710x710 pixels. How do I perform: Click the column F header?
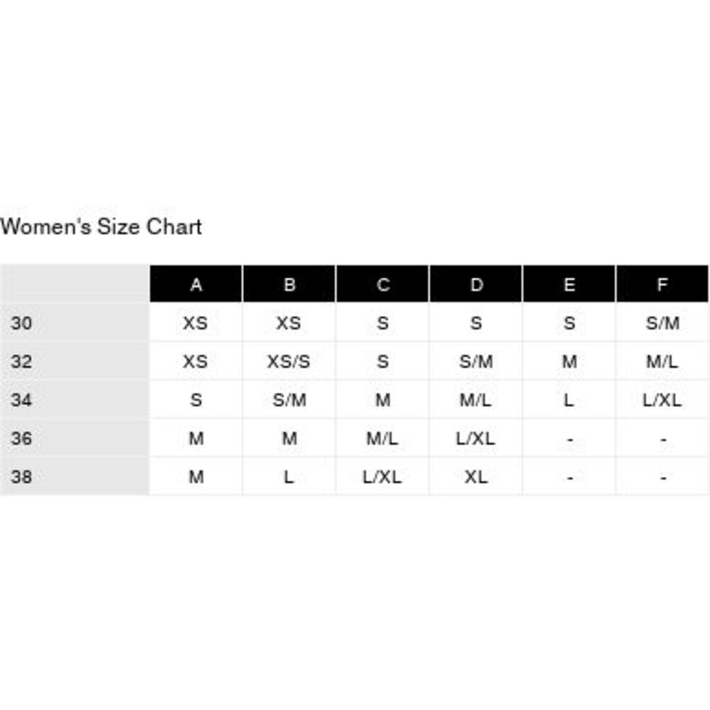click(662, 284)
